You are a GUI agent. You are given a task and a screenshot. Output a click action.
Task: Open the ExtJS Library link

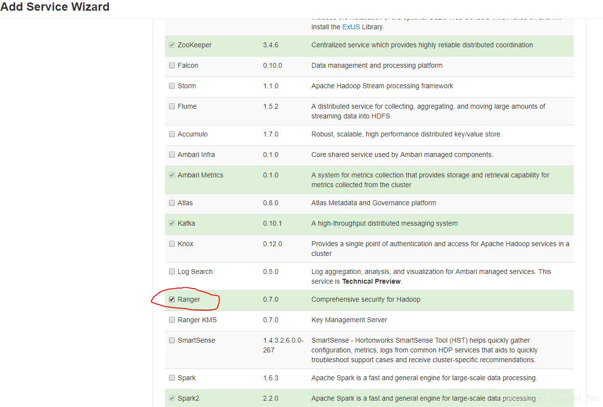[351, 27]
